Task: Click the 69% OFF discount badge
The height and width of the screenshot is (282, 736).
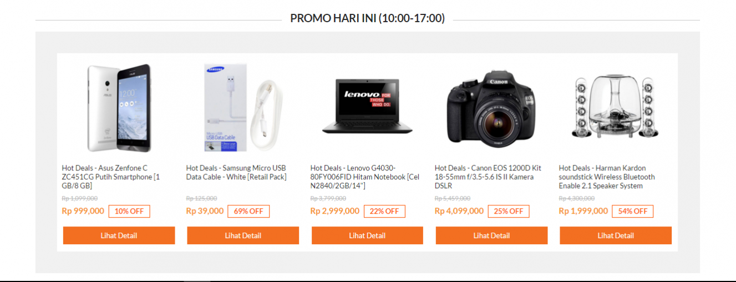Action: point(248,211)
